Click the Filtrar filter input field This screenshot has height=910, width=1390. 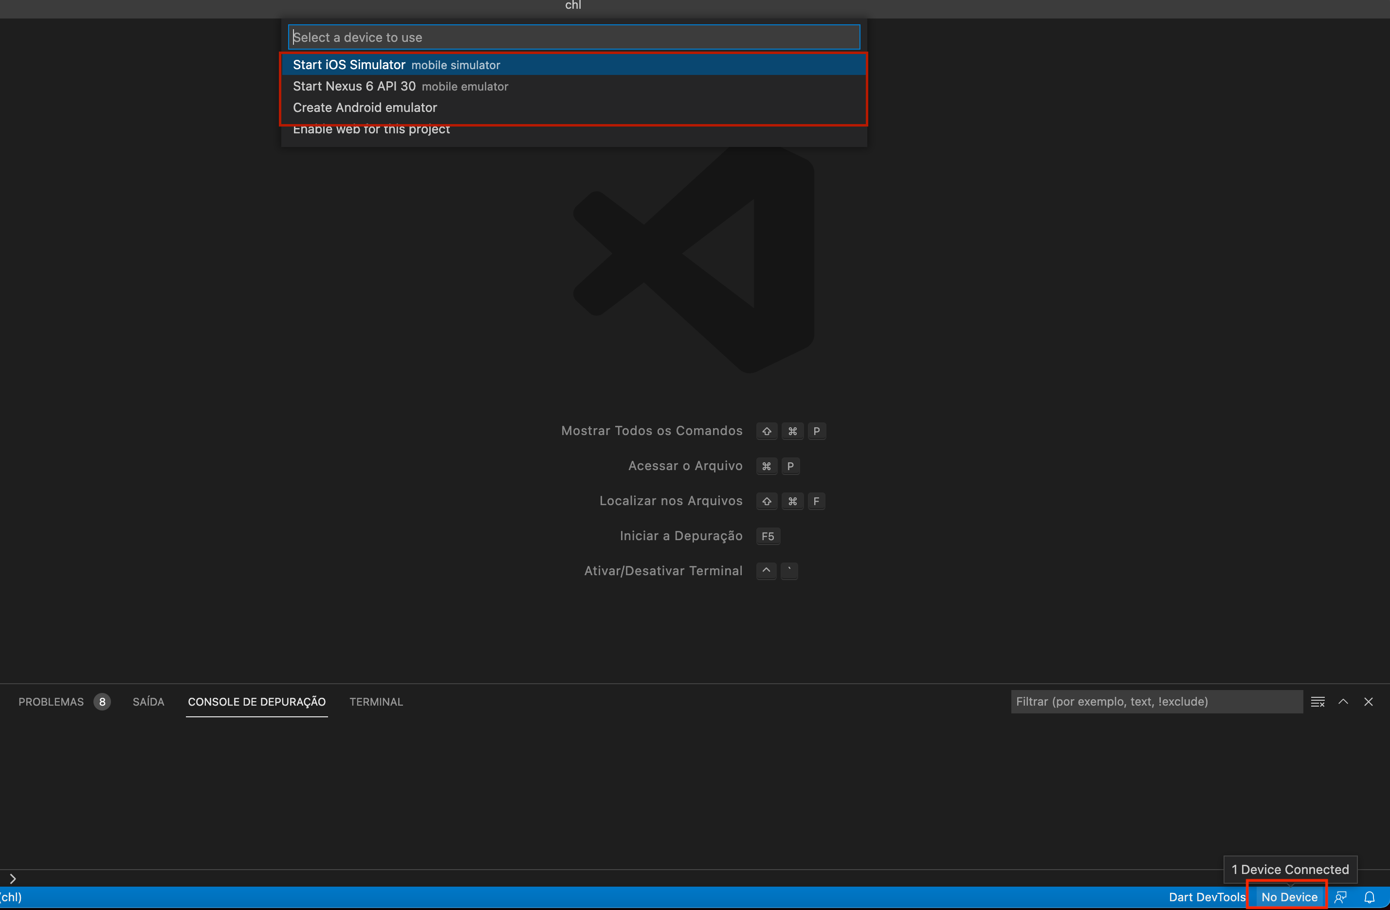pos(1156,702)
